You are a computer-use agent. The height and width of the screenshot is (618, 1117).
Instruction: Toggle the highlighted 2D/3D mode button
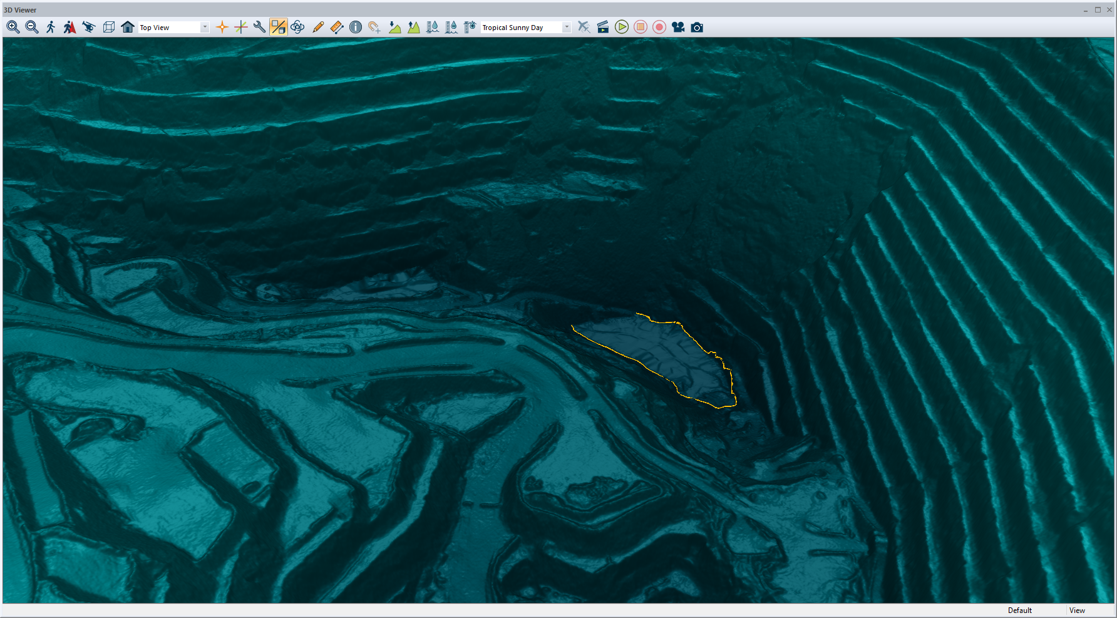pos(279,27)
